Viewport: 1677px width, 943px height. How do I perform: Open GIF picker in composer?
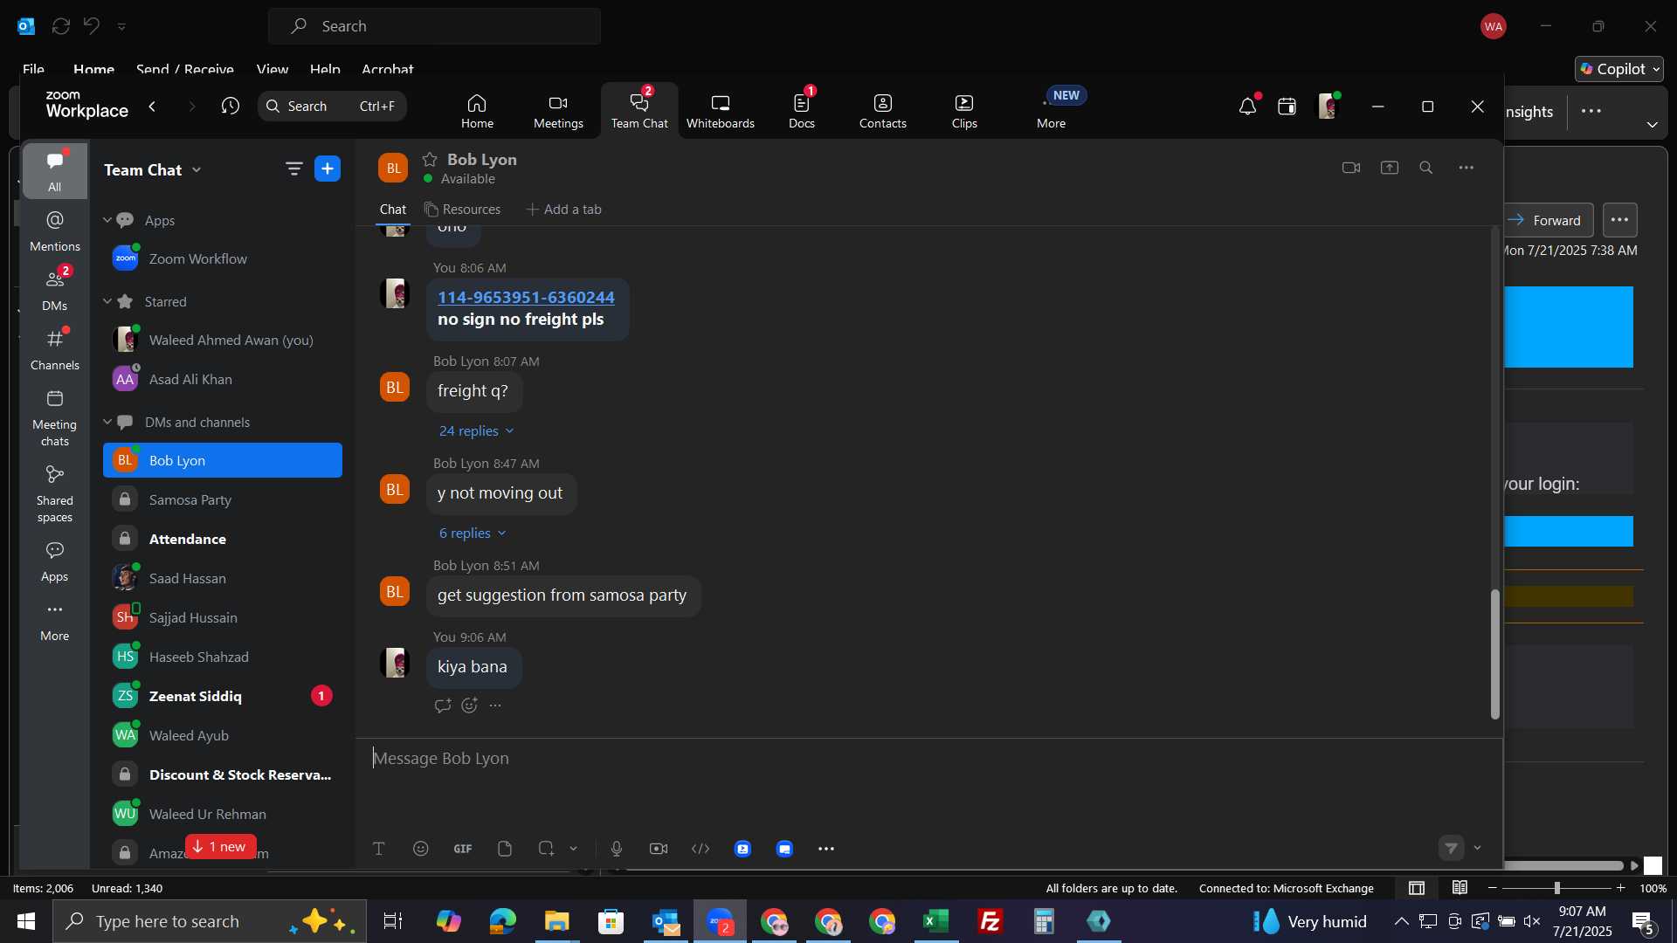(x=463, y=849)
